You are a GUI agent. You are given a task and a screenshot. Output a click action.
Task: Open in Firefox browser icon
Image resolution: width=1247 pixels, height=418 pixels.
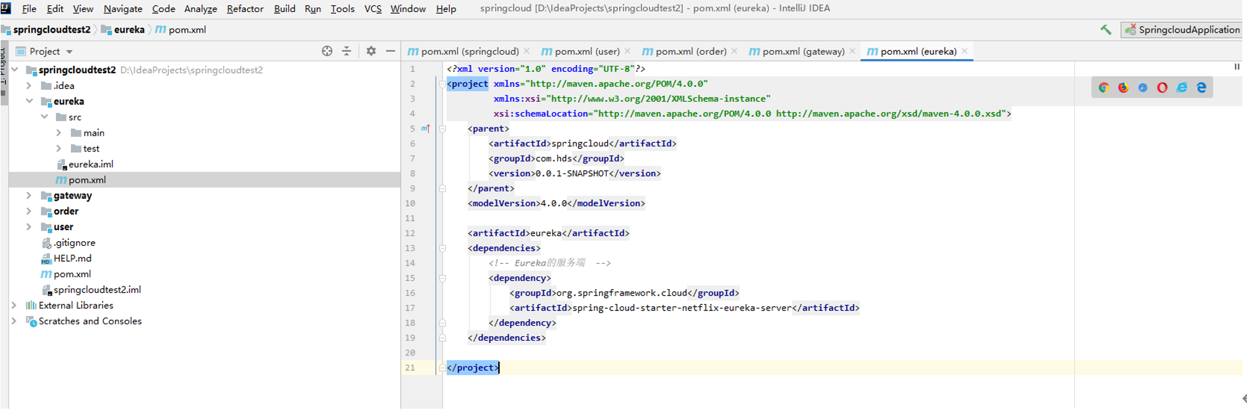1123,88
